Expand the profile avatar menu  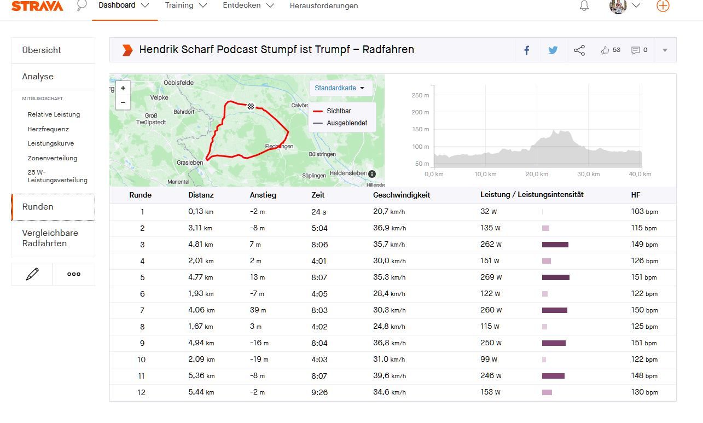(x=625, y=6)
